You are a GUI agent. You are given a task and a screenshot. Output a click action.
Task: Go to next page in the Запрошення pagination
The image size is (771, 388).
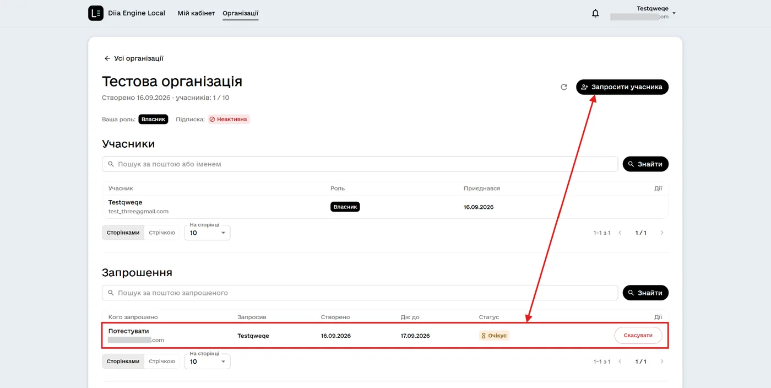click(661, 362)
